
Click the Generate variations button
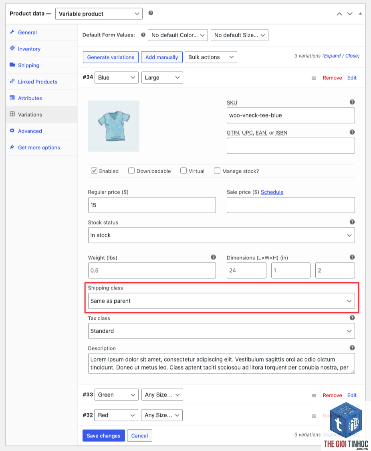111,57
